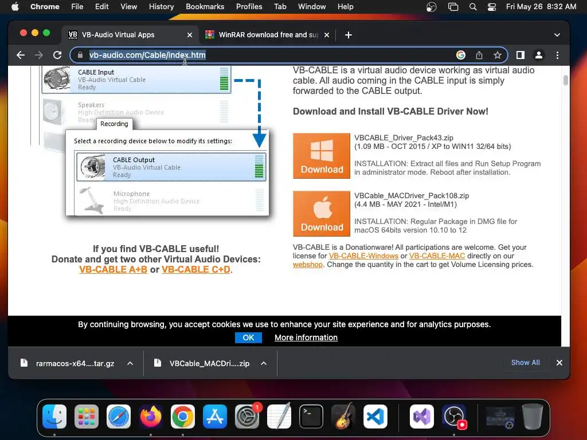Viewport: 587px width, 440px height.
Task: Bookmark this page with star icon
Action: pyautogui.click(x=497, y=55)
